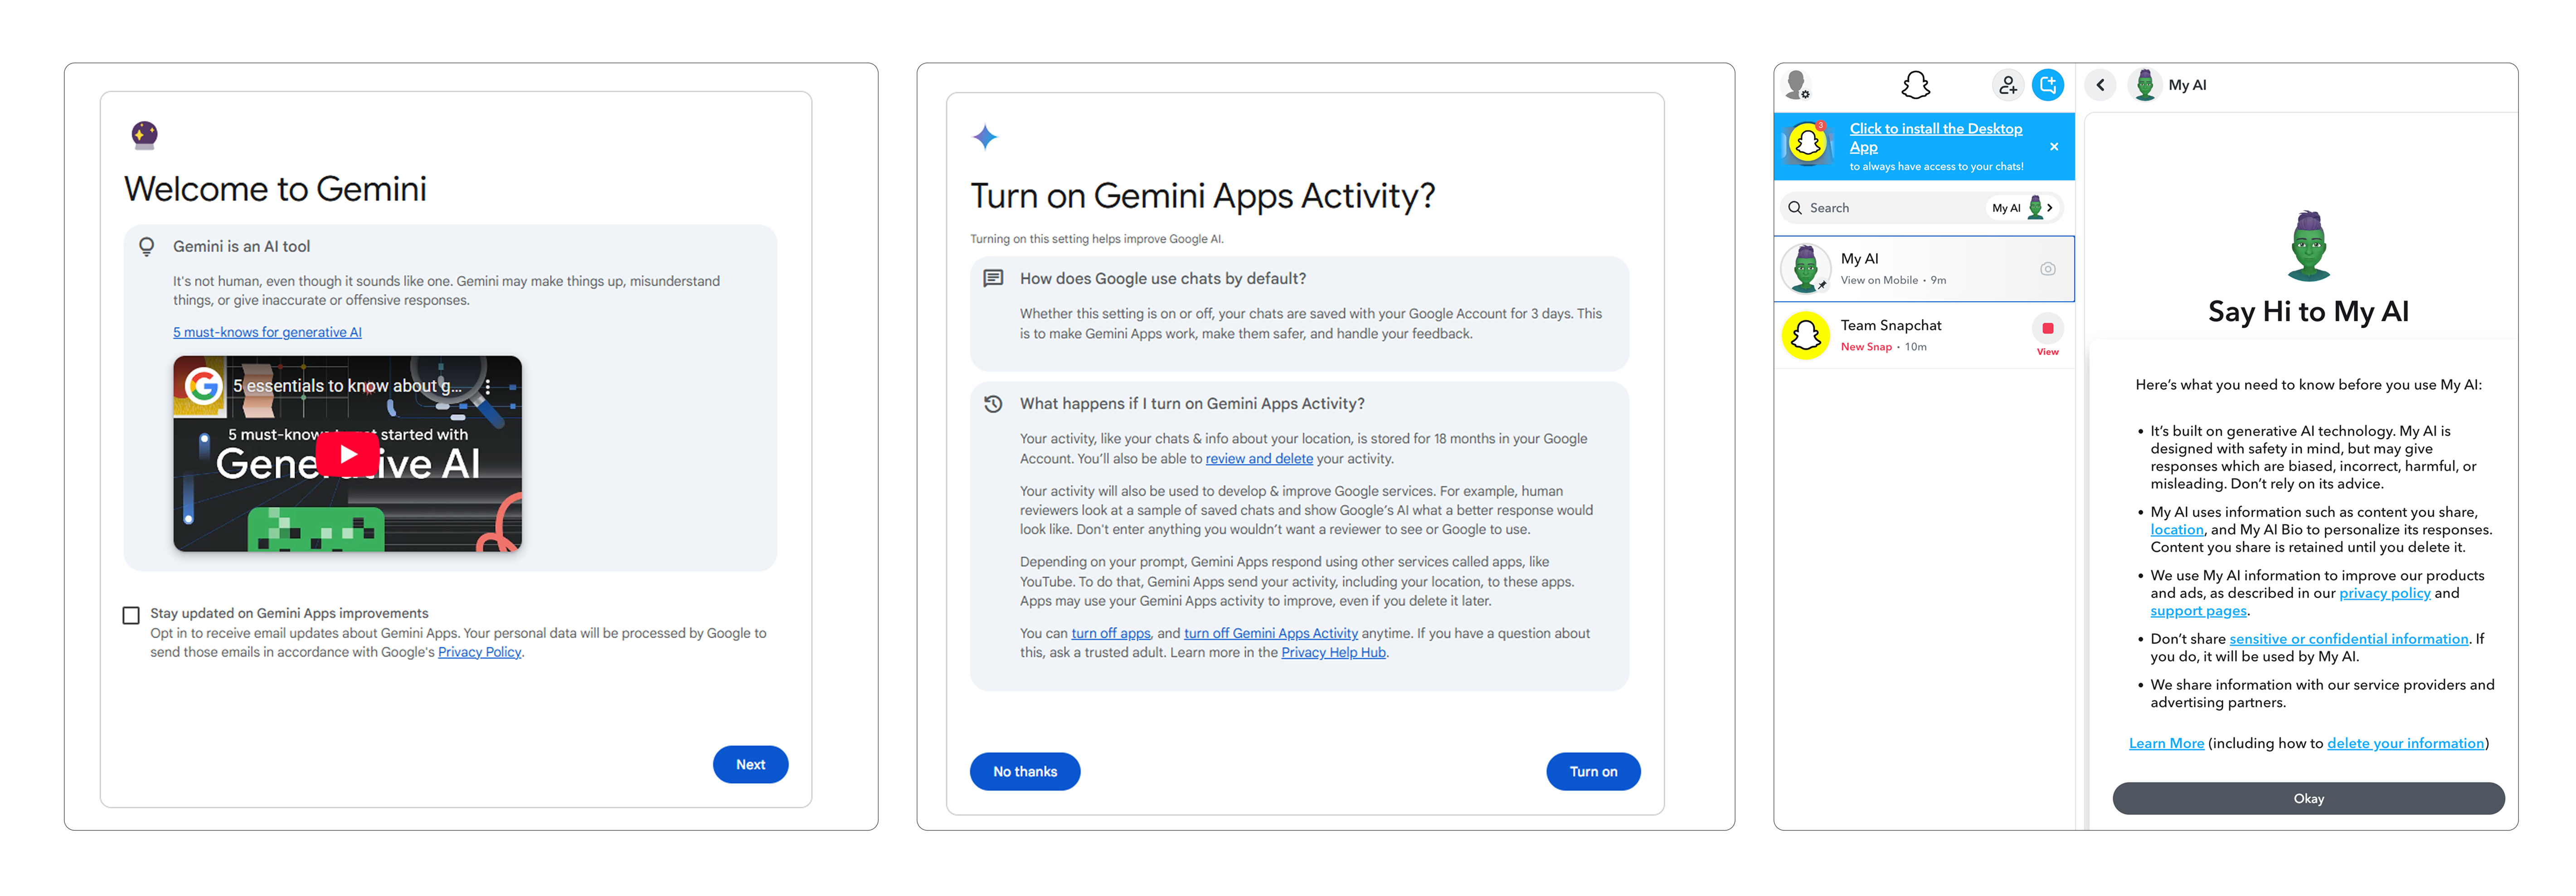Click the Snapchat ghost logo
The width and height of the screenshot is (2576, 896).
tap(1915, 85)
